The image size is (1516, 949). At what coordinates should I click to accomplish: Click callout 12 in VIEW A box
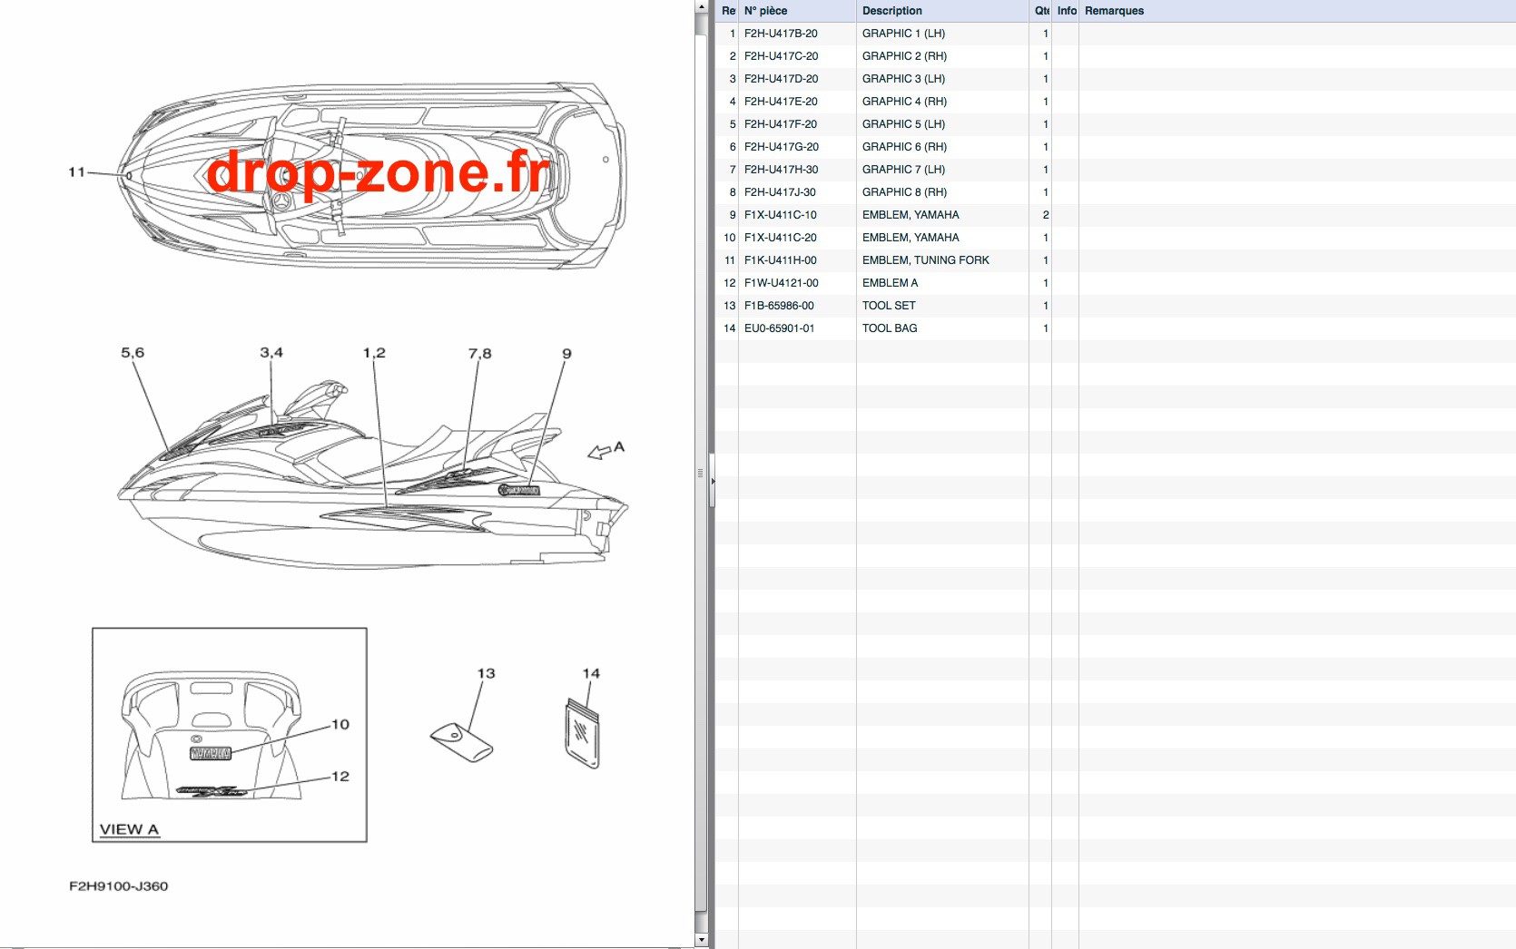click(x=340, y=777)
